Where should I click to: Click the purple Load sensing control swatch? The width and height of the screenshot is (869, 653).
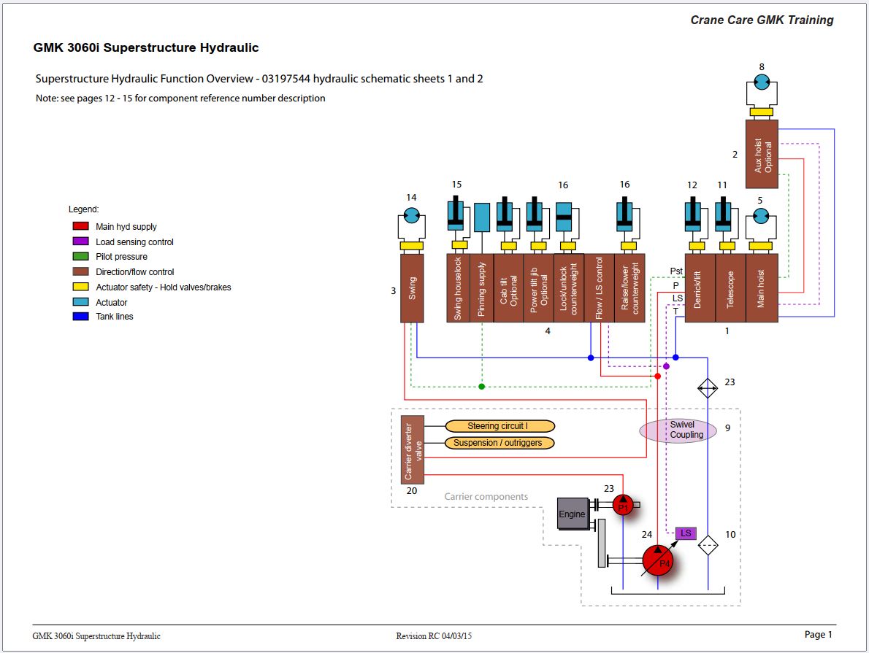point(81,242)
